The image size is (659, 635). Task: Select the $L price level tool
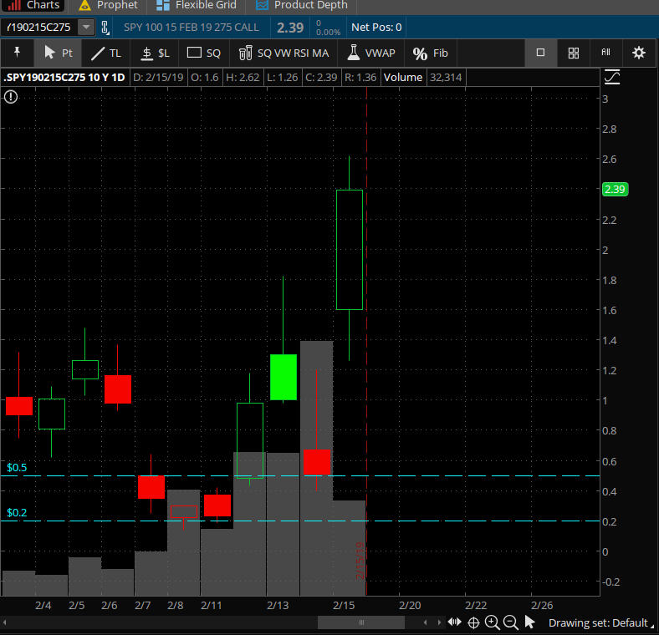click(x=154, y=53)
